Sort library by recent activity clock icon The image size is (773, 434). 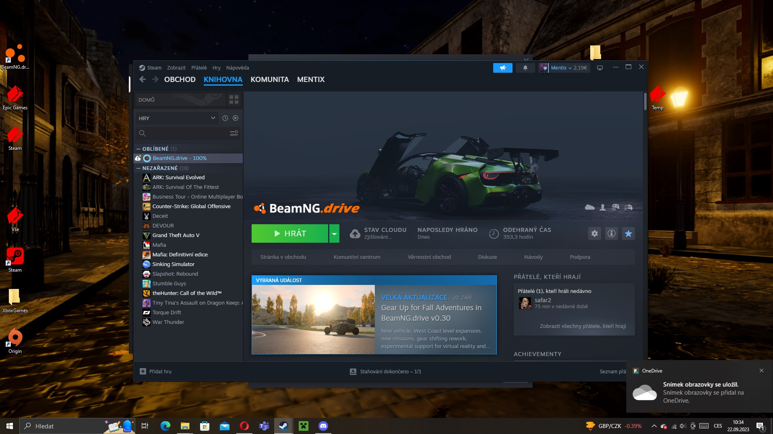(x=225, y=118)
